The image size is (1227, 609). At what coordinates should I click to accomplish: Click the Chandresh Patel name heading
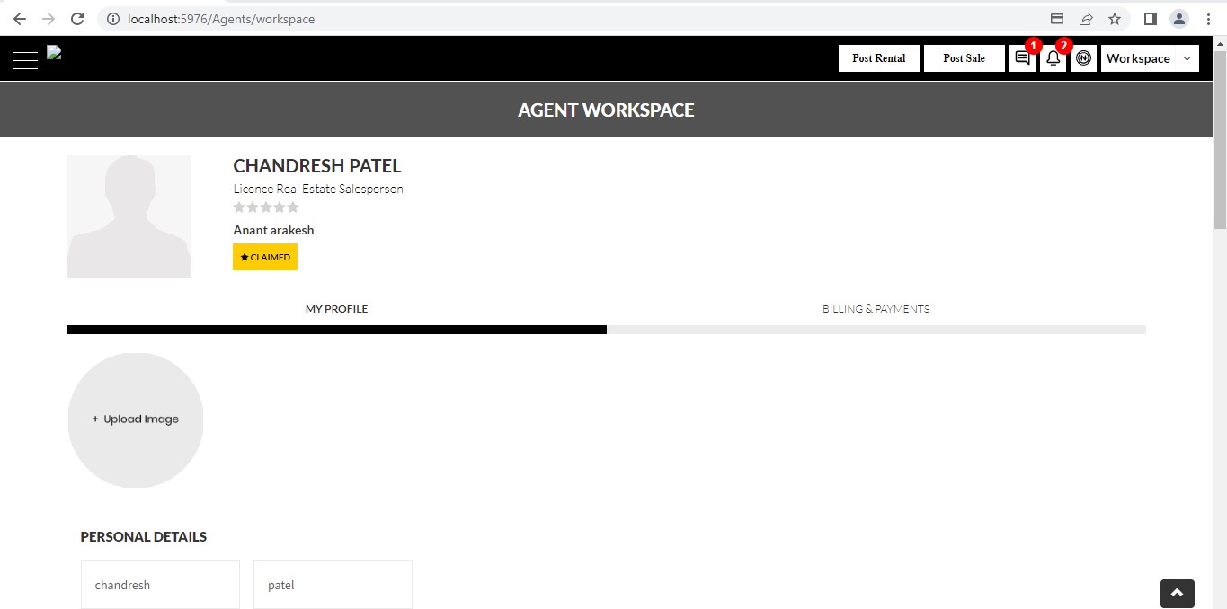coord(317,166)
